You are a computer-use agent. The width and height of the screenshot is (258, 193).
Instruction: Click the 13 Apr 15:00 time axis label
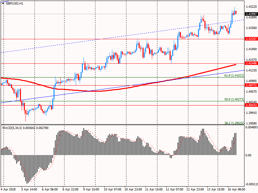point(216,189)
